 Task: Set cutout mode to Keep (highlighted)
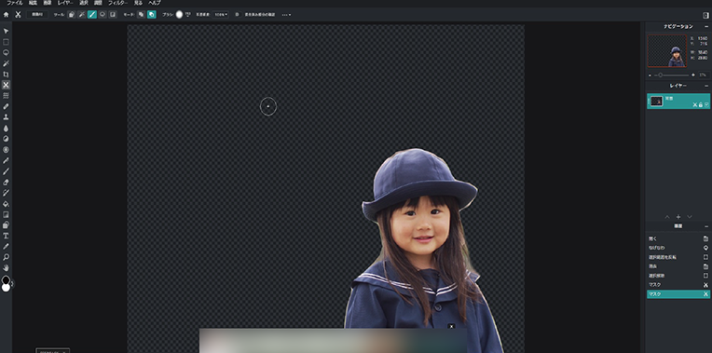(152, 15)
